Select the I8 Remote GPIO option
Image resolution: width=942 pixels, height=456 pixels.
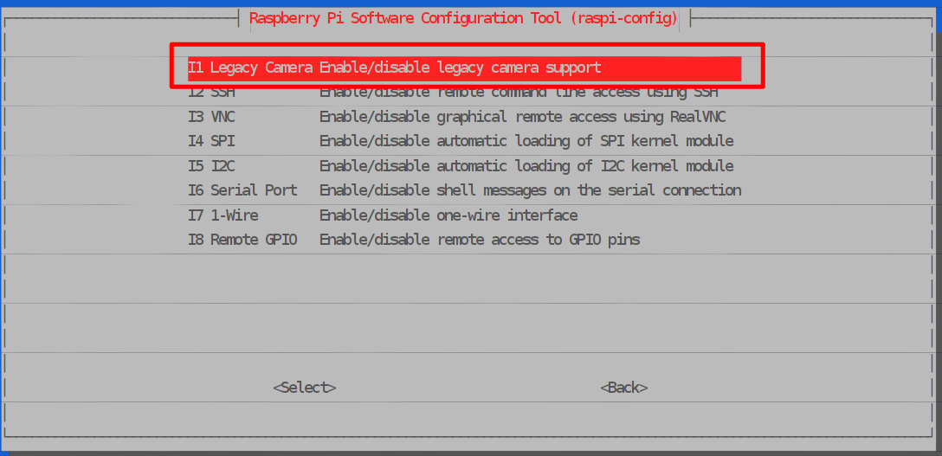pos(242,240)
